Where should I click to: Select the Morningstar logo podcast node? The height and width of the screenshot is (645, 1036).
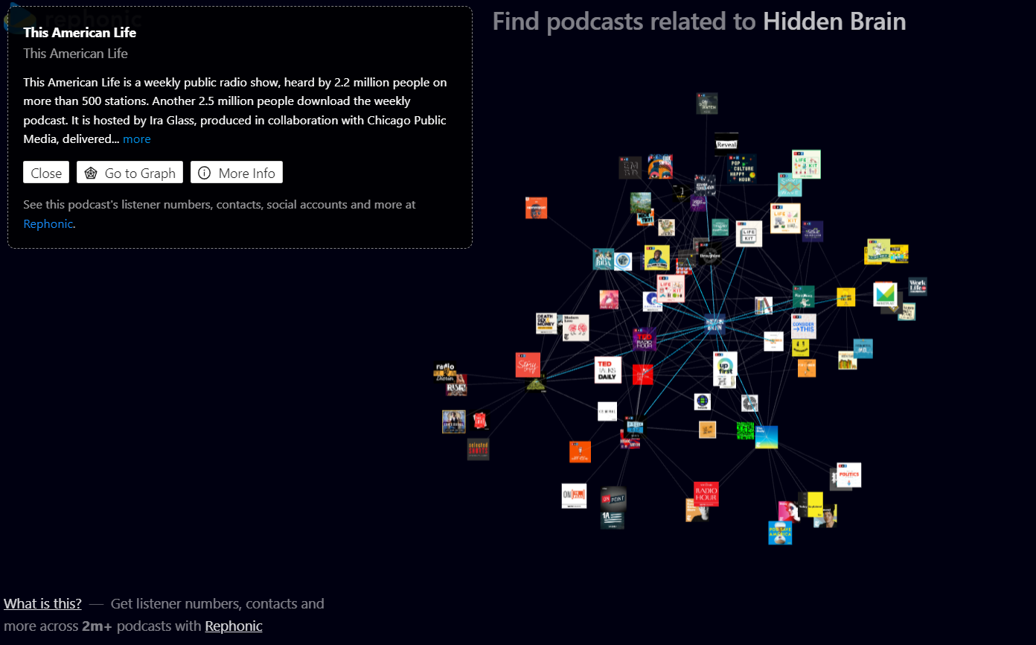pyautogui.click(x=885, y=294)
